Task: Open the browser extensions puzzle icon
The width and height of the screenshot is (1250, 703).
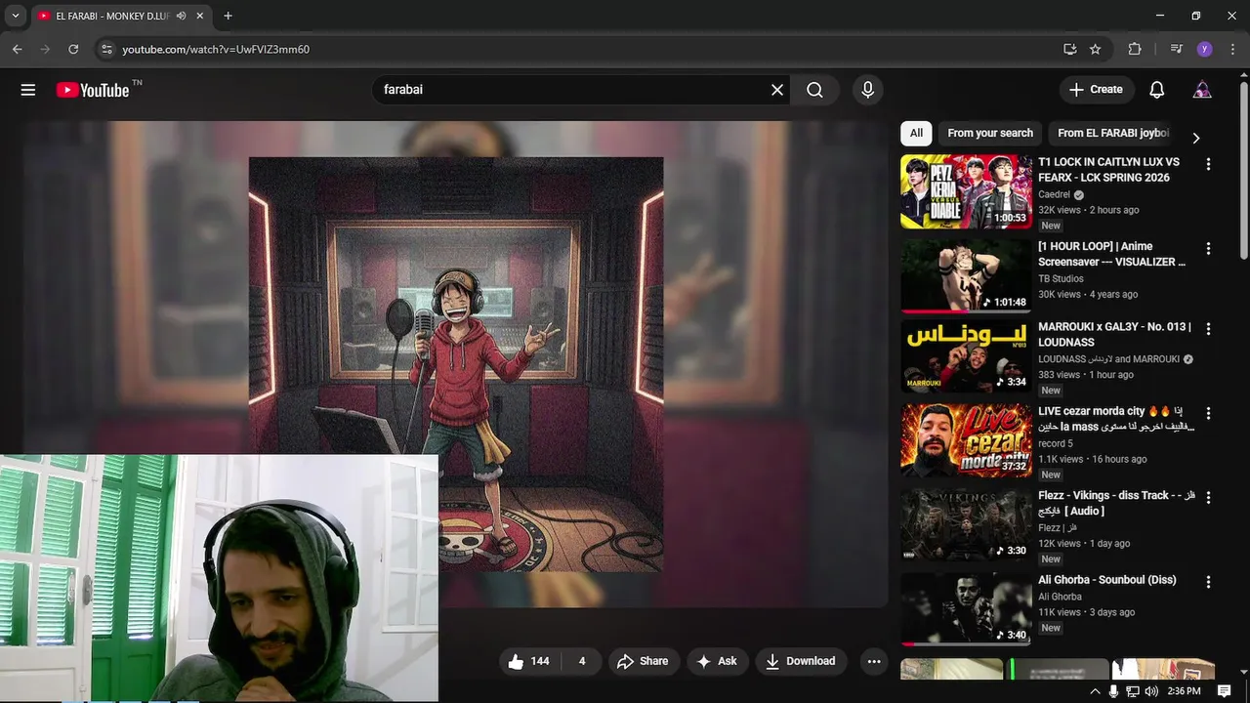Action: click(1135, 49)
